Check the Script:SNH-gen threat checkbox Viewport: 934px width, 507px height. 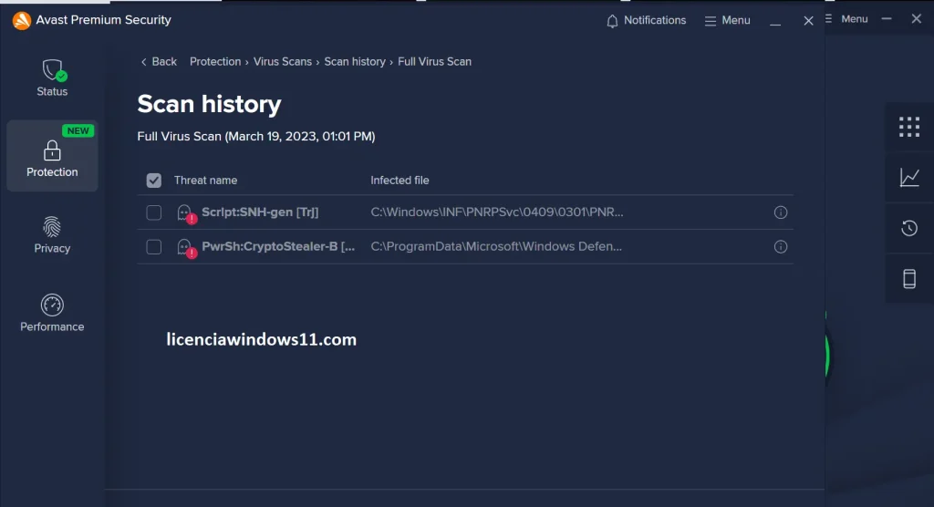click(153, 212)
